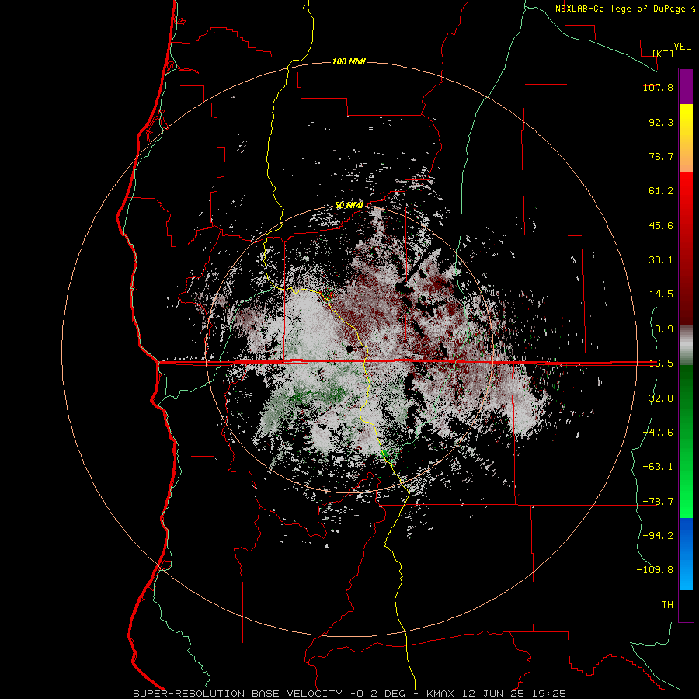
Task: Click the -47.6 scale value
Action: point(658,433)
